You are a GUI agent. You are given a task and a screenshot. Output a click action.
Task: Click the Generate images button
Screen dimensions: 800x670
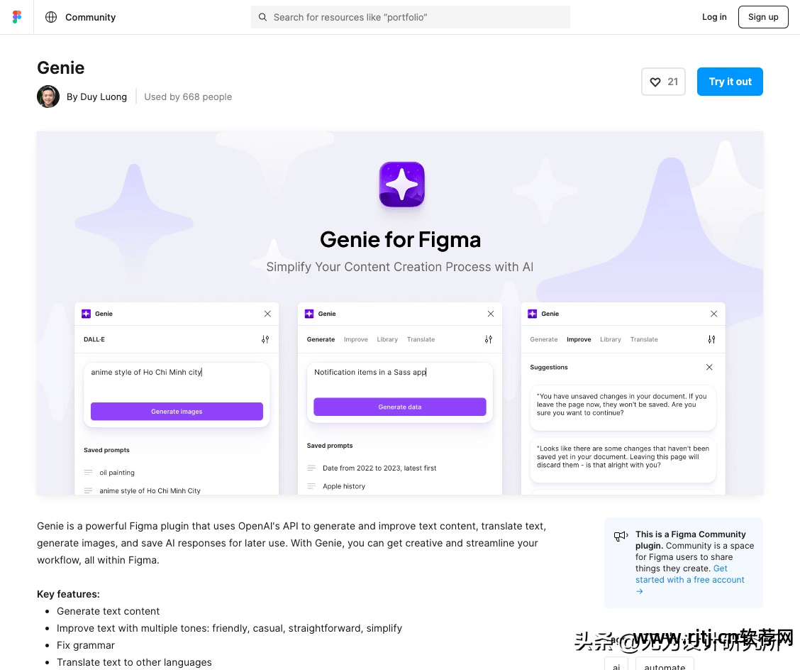point(177,411)
